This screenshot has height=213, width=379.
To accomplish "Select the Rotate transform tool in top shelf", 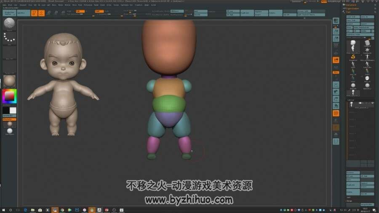I will click(x=63, y=13).
